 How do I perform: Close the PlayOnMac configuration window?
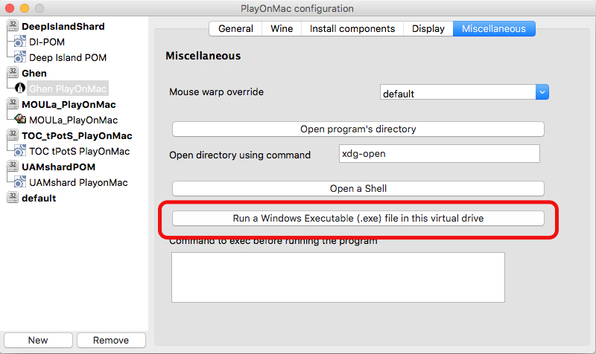pos(10,8)
